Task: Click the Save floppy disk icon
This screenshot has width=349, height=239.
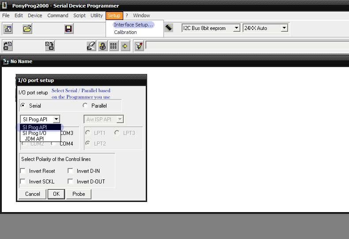Action: click(x=68, y=29)
